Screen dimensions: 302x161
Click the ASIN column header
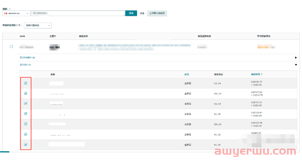pyautogui.click(x=22, y=36)
